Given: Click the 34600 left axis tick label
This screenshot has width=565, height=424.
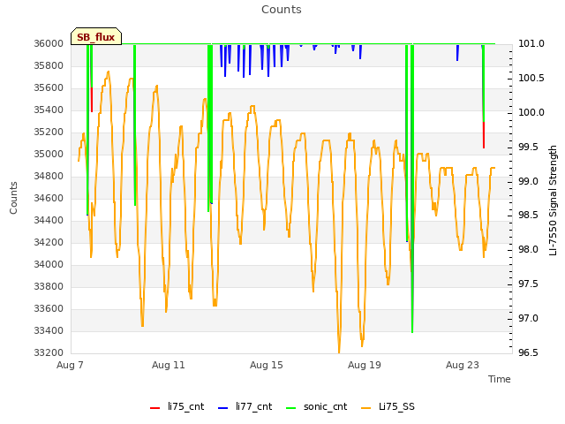Looking at the screenshot, I should point(49,198).
